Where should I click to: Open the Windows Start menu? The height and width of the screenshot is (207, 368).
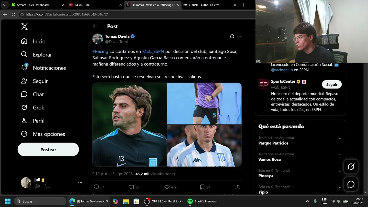8,201
